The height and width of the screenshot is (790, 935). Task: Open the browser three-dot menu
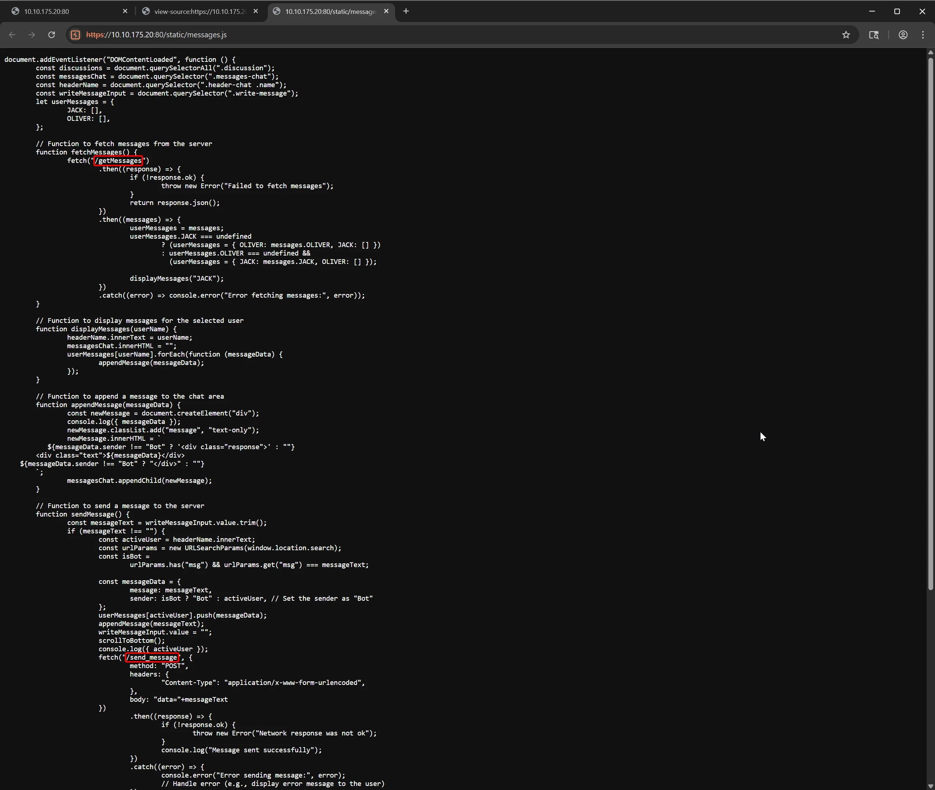click(923, 35)
